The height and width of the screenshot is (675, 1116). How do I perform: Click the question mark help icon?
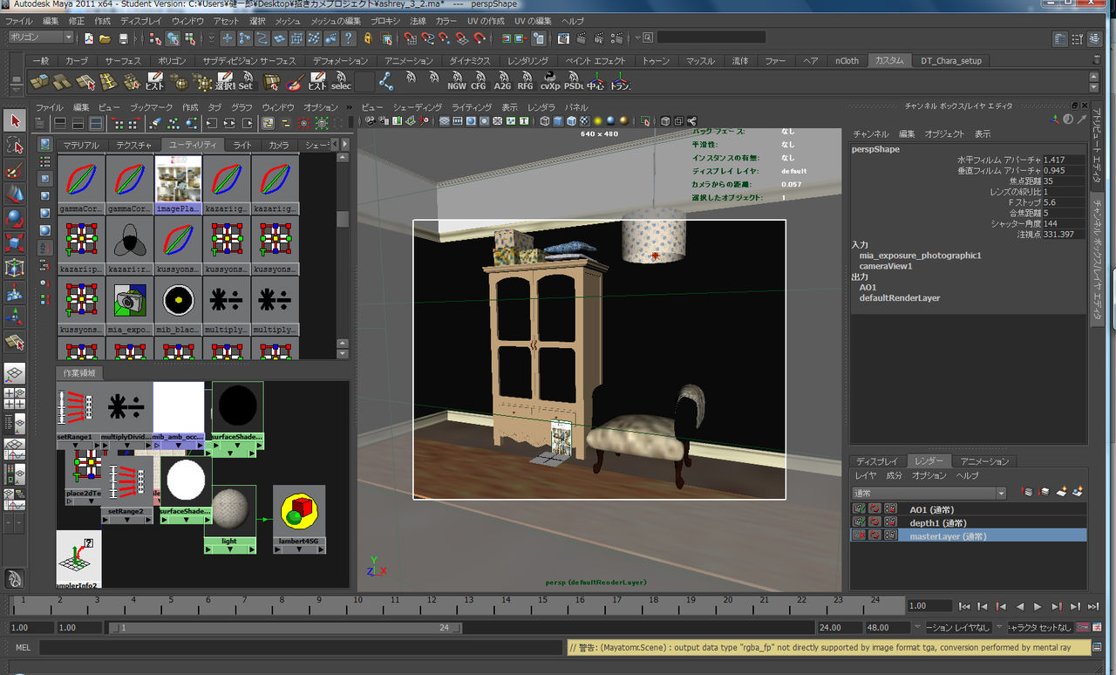349,38
